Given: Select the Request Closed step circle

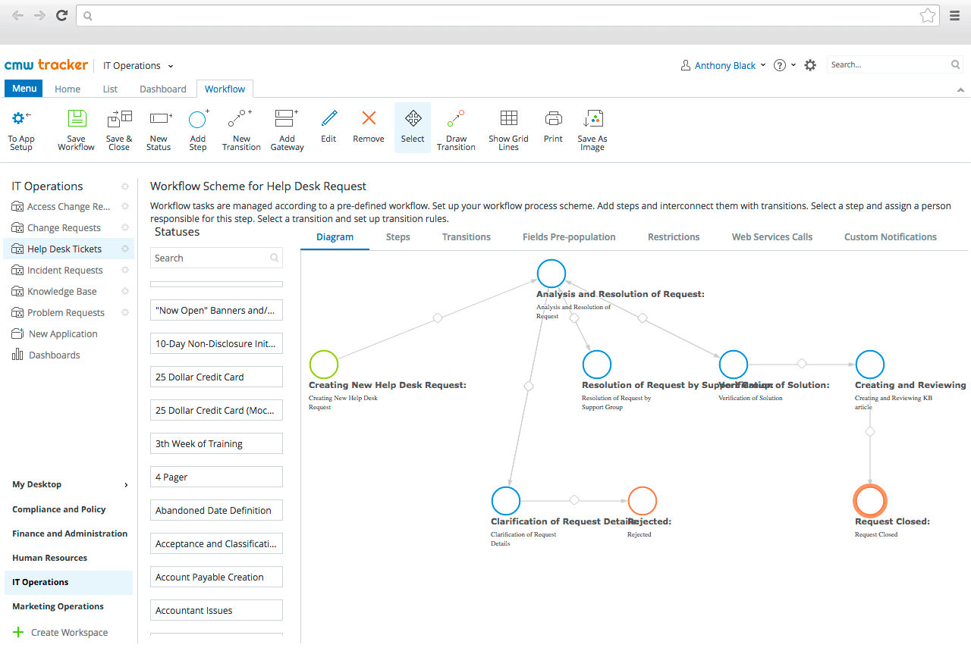Looking at the screenshot, I should point(870,501).
